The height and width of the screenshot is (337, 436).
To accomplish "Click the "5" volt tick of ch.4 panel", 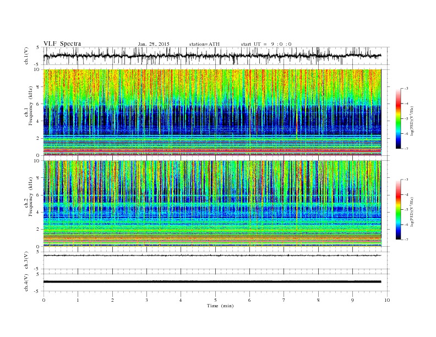I will [x=38, y=274].
